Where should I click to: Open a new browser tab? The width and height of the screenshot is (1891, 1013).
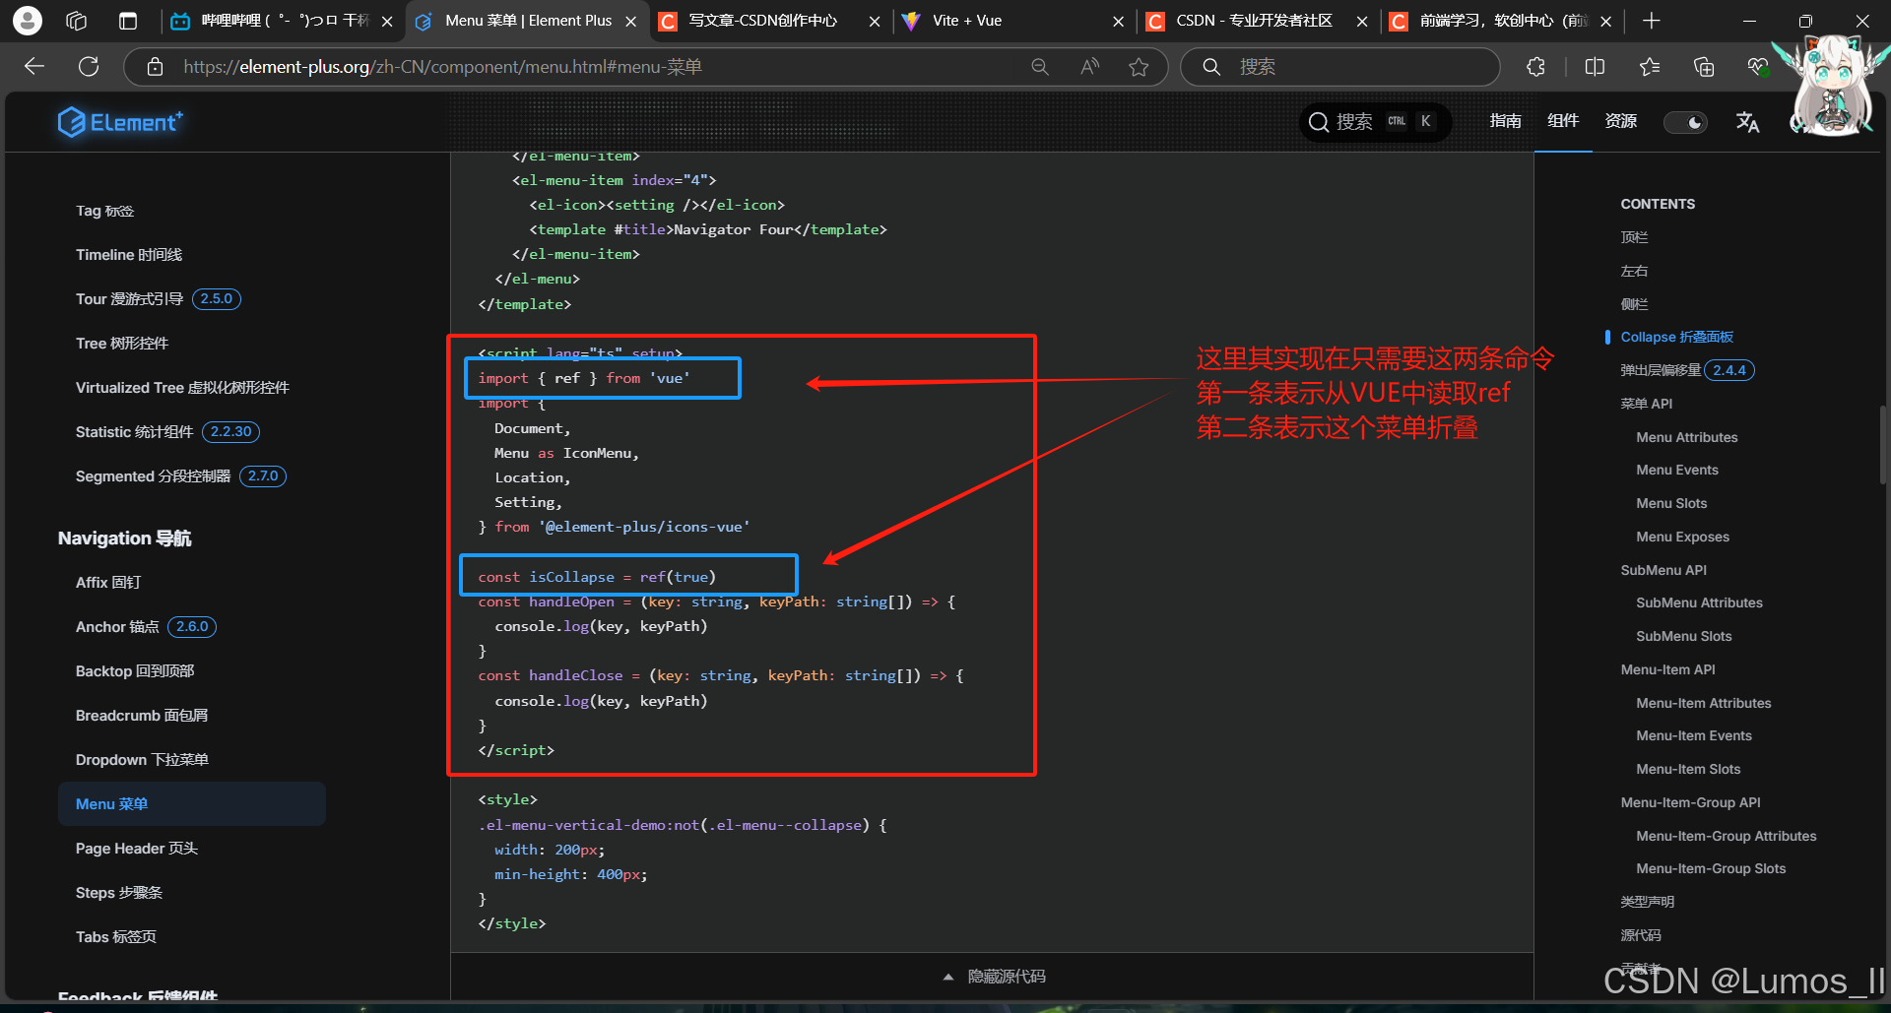click(1652, 21)
